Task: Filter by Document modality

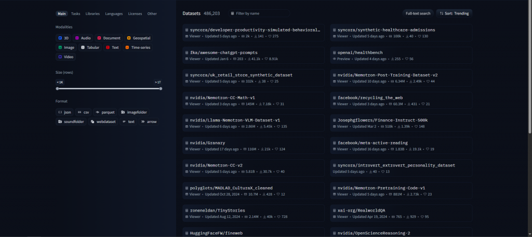Action: (x=109, y=38)
